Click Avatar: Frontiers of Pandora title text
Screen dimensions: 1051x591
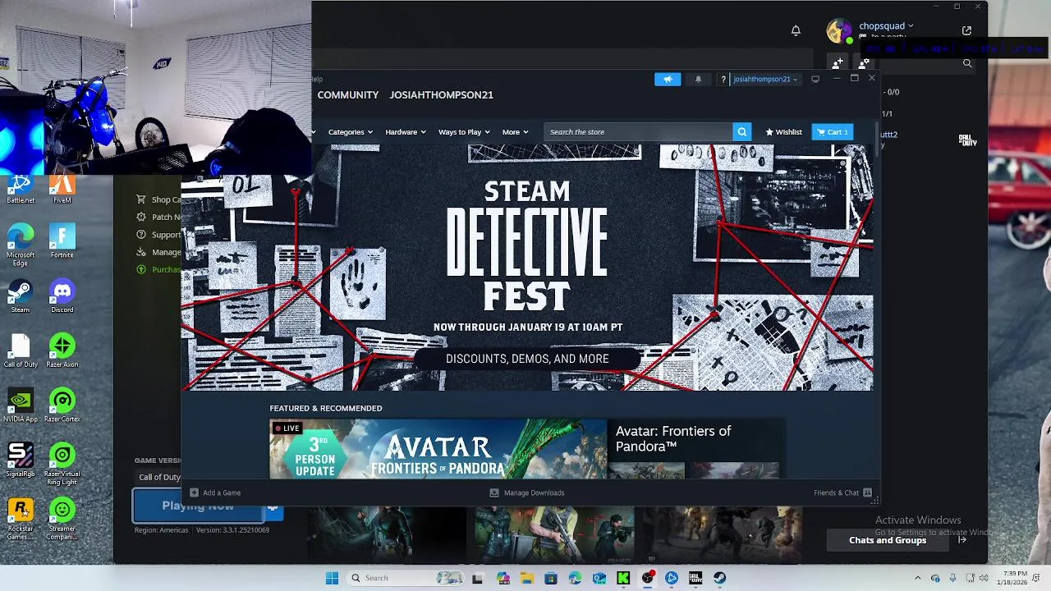(673, 438)
